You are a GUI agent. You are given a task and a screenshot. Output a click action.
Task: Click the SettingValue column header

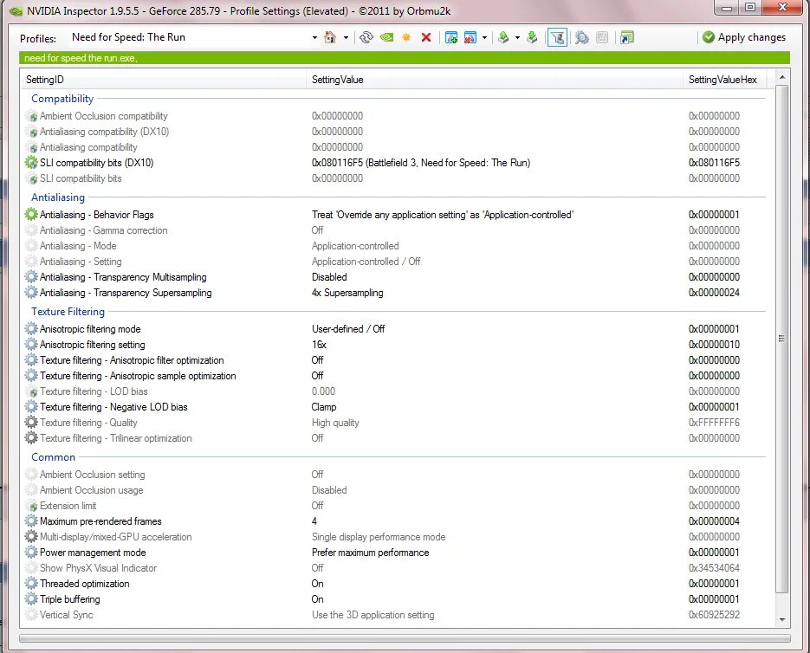[495, 80]
